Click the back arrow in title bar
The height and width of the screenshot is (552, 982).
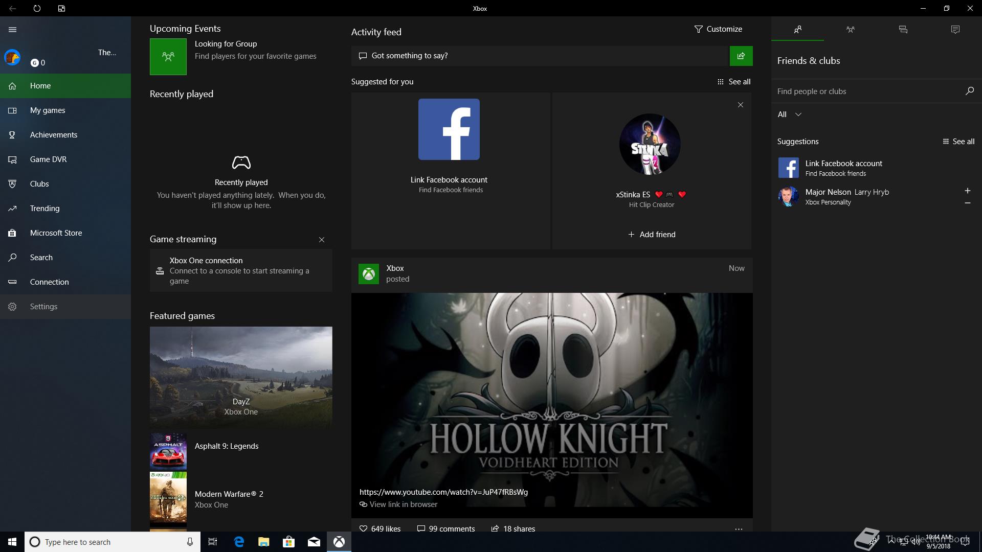coord(12,8)
